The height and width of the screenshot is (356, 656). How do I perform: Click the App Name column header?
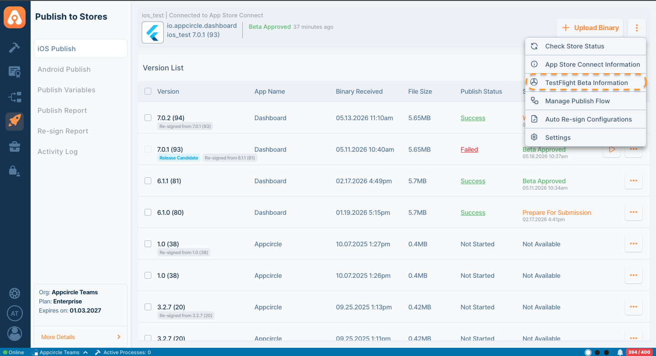coord(270,91)
